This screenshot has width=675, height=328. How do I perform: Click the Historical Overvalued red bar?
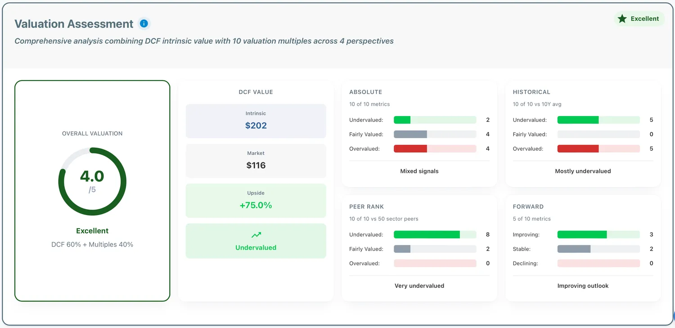[598, 148]
